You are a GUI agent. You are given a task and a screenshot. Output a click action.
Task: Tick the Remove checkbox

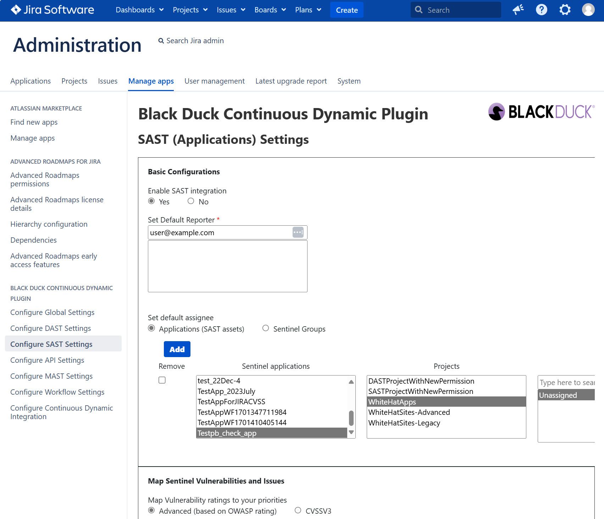tap(162, 380)
